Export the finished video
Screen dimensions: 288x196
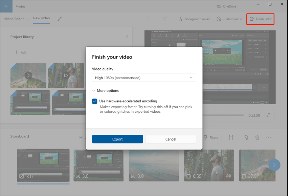click(x=117, y=139)
